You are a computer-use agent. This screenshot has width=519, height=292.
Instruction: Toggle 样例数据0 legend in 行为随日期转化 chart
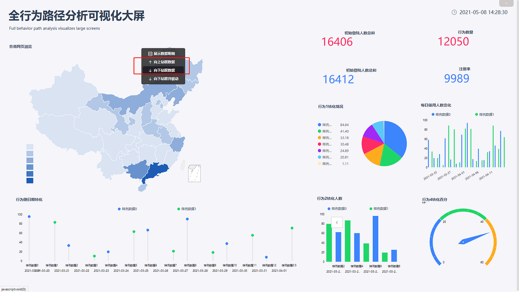pos(127,209)
